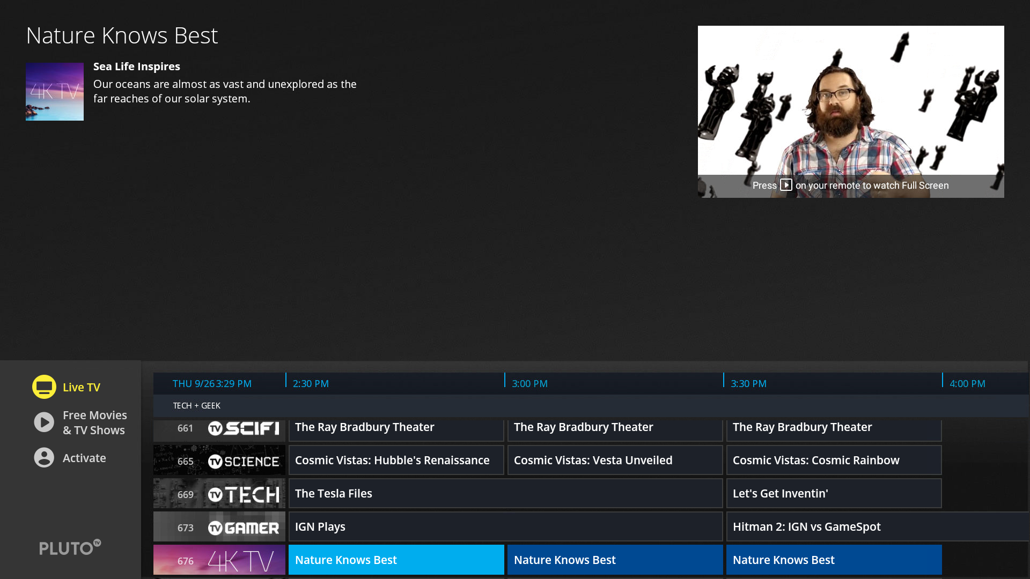
Task: Click the play icon in preview overlay
Action: 786,185
